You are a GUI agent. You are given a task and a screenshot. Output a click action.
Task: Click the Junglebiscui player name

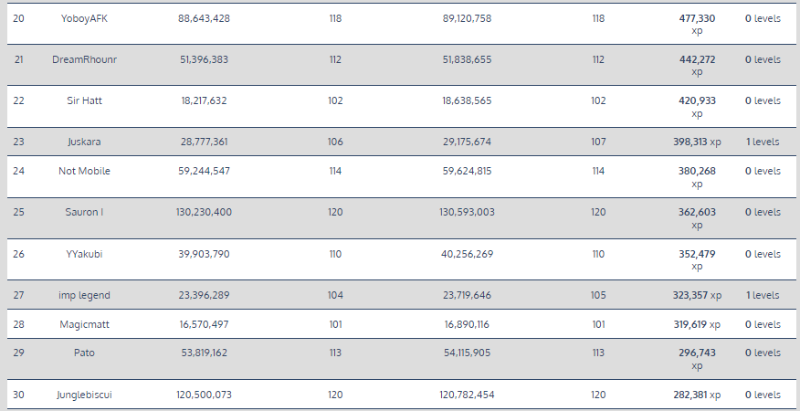point(84,395)
